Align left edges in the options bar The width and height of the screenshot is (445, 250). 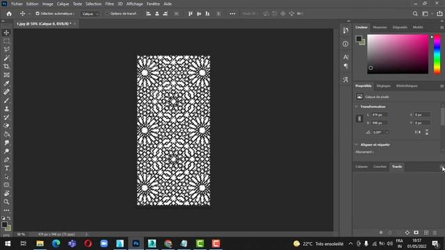(x=148, y=14)
